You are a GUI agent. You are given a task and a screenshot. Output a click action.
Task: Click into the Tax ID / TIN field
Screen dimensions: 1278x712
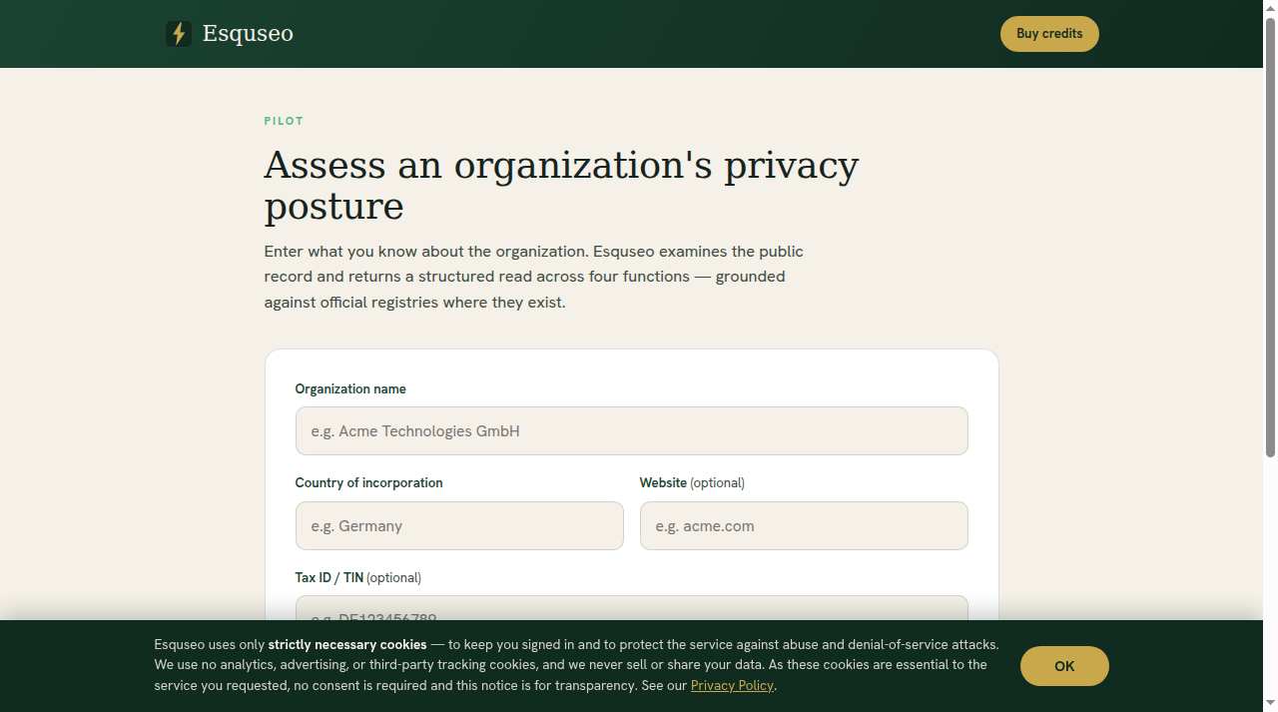pyautogui.click(x=632, y=608)
